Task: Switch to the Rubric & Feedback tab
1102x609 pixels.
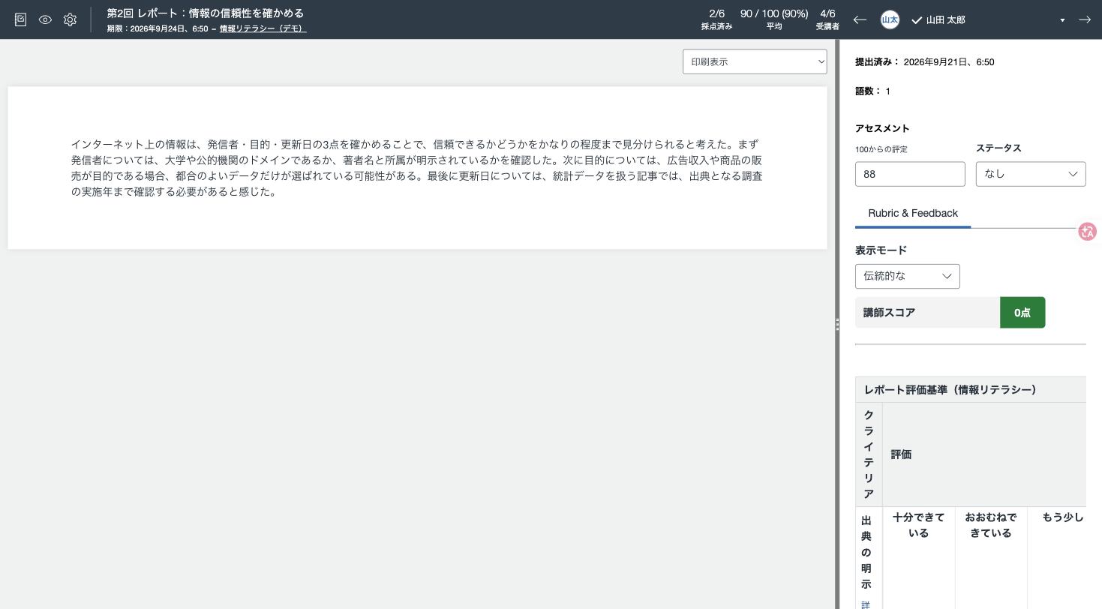Action: (x=913, y=213)
